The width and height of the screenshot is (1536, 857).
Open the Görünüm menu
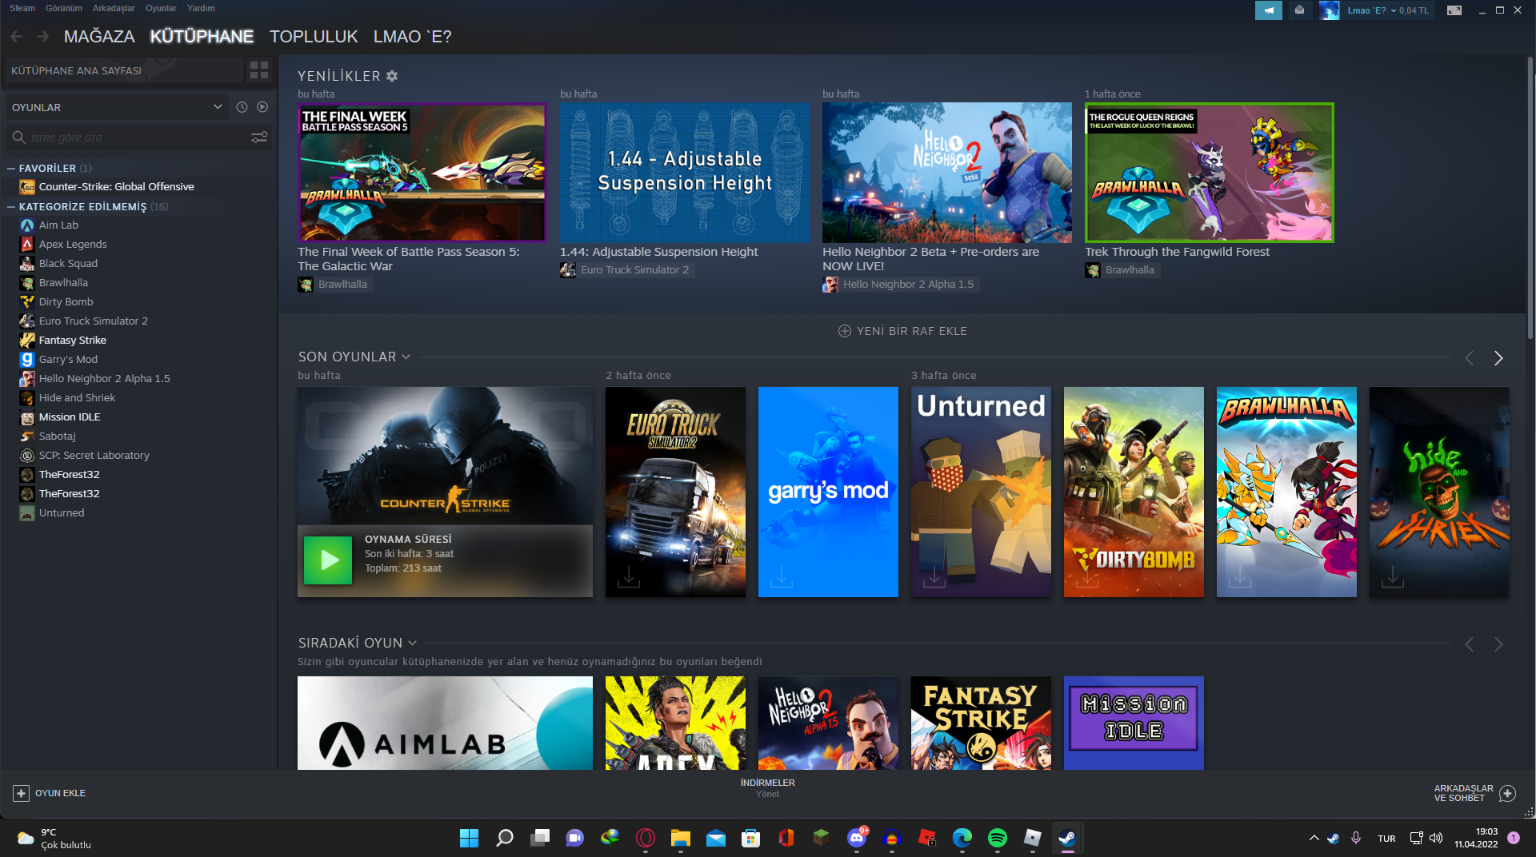click(64, 8)
